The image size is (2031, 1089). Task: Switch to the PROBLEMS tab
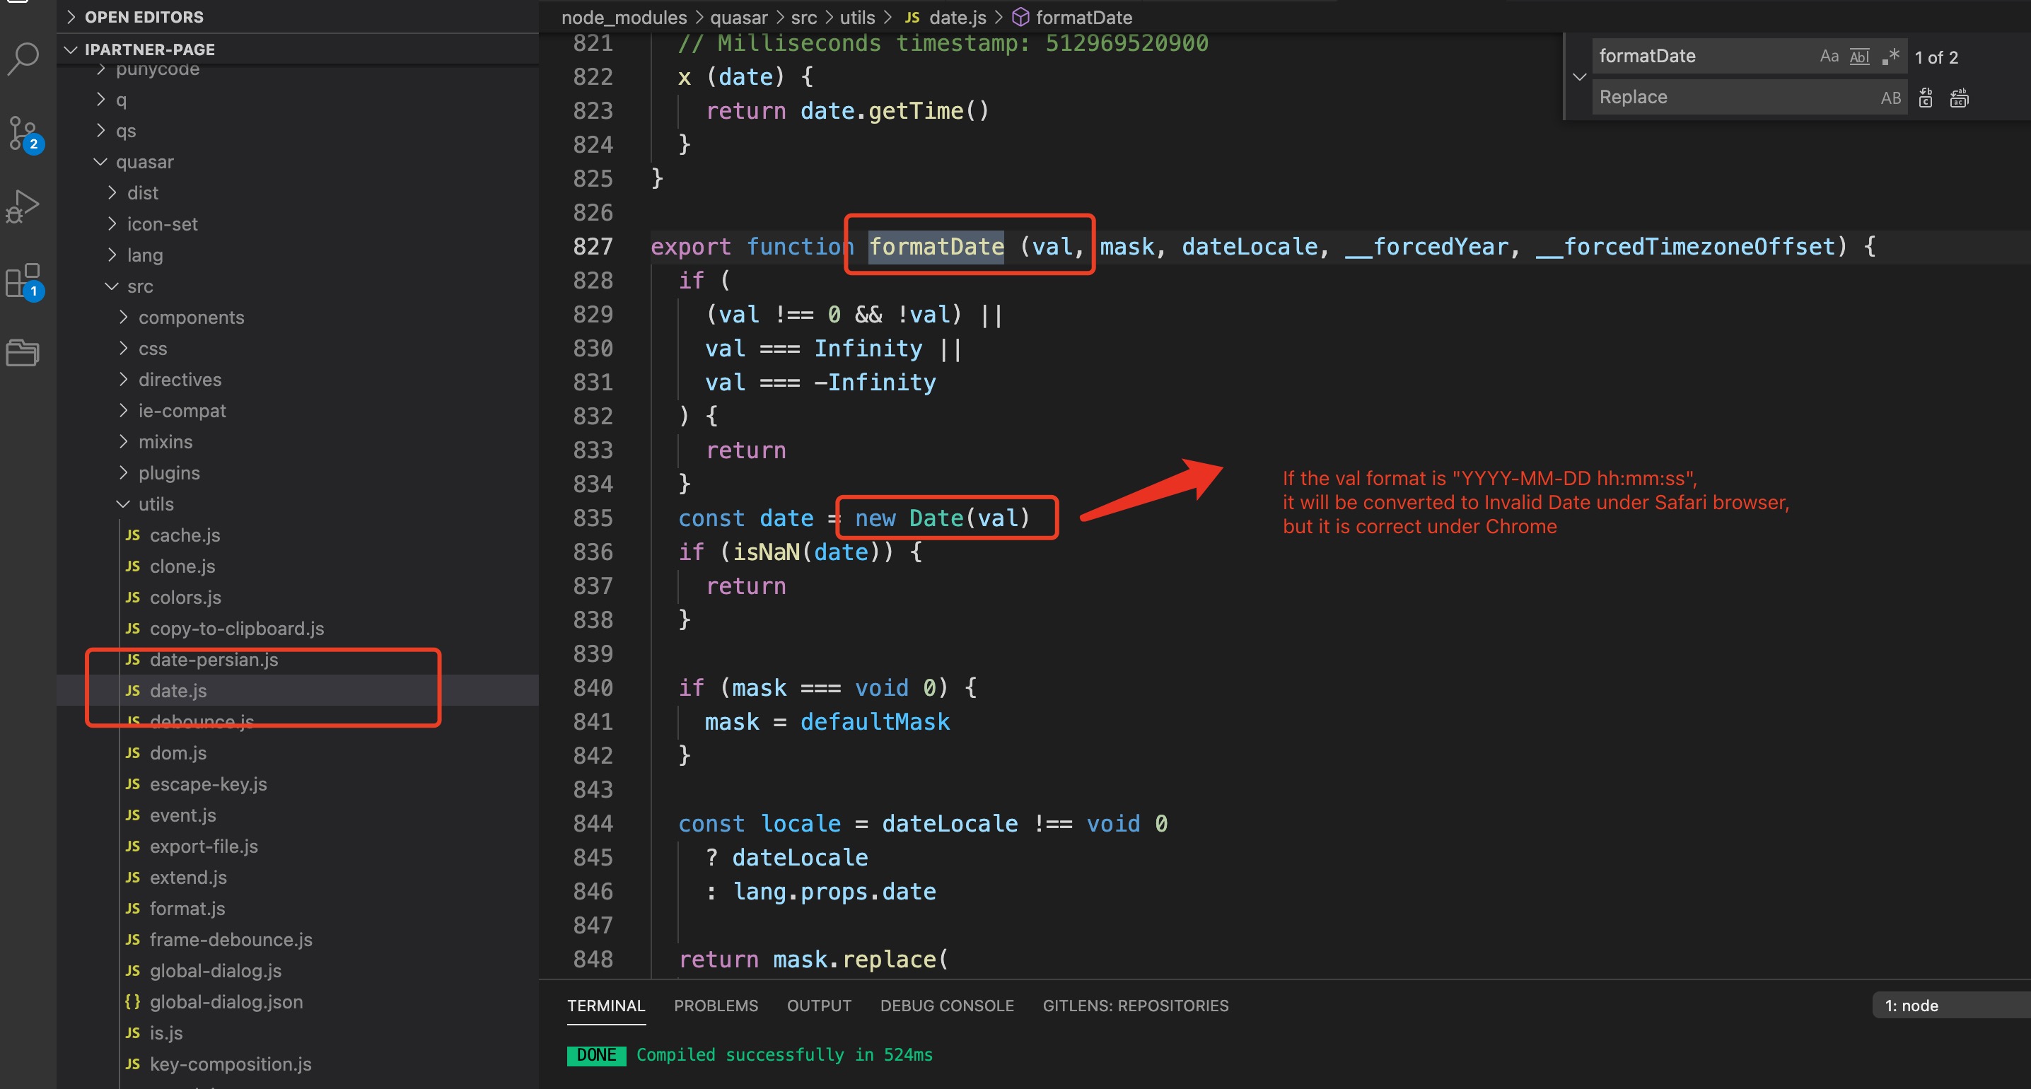click(715, 1006)
